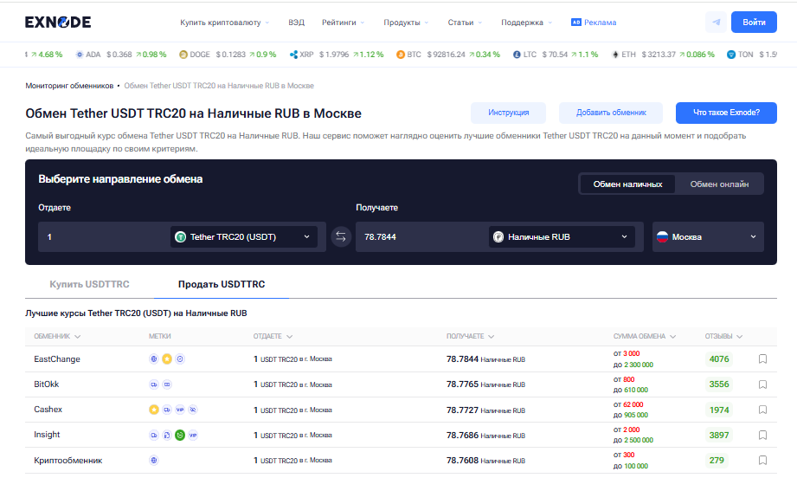Open the Продукты menu
Image resolution: width=797 pixels, height=478 pixels.
point(406,23)
